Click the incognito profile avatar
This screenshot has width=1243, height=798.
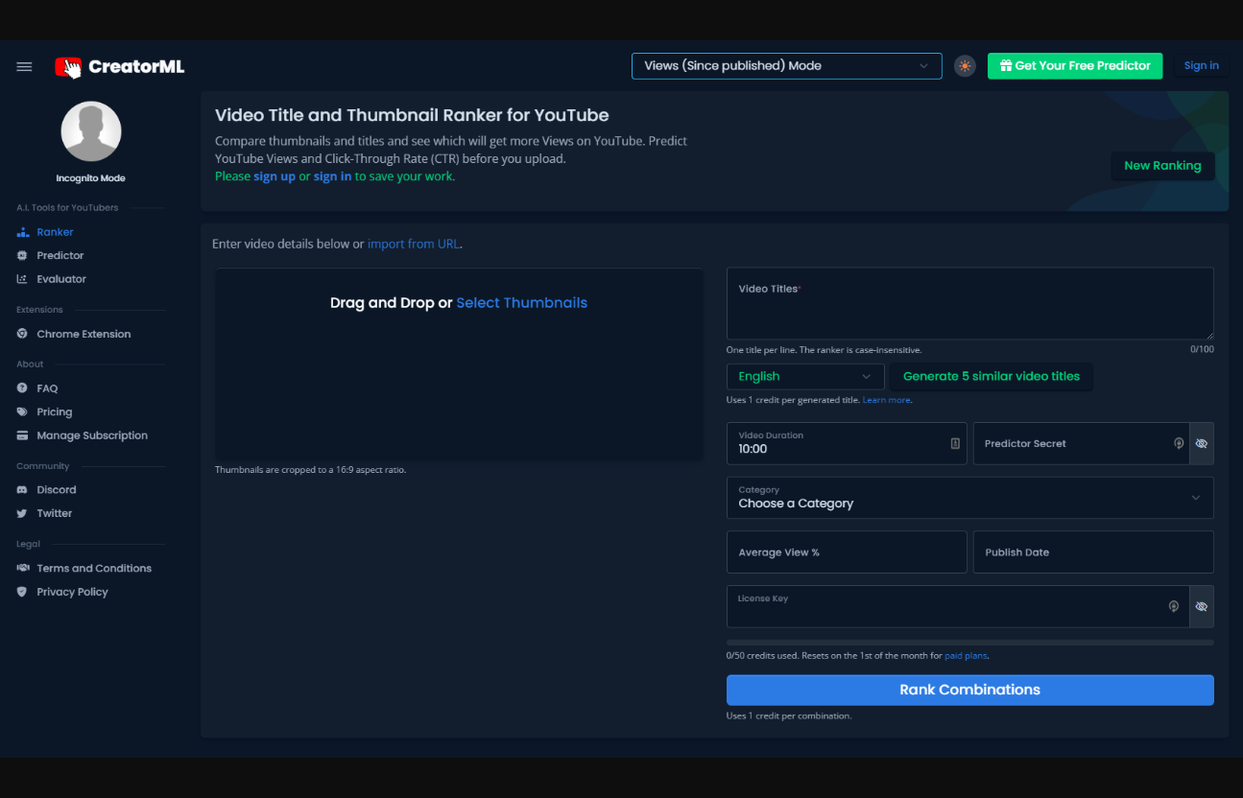(x=91, y=131)
